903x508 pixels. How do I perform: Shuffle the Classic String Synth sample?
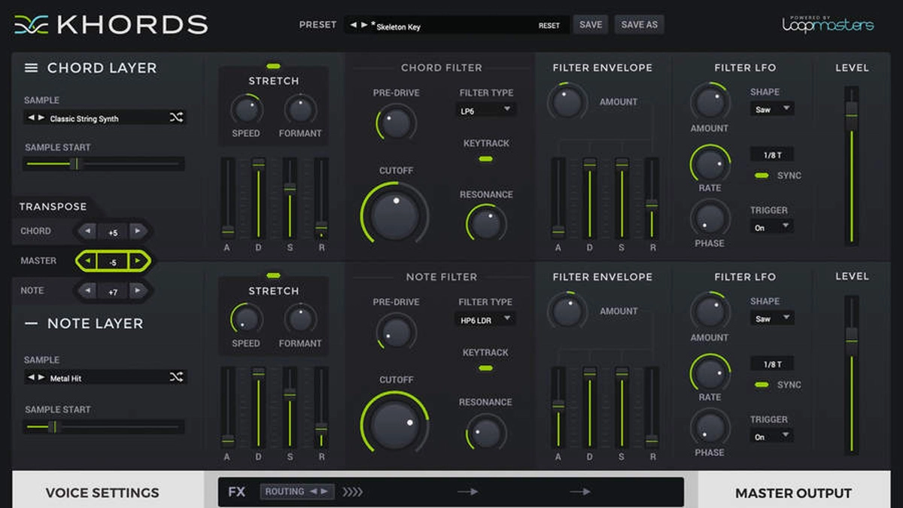pyautogui.click(x=176, y=117)
